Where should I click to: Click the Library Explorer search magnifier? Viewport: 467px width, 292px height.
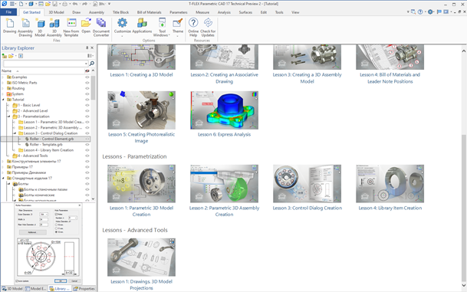(x=92, y=64)
